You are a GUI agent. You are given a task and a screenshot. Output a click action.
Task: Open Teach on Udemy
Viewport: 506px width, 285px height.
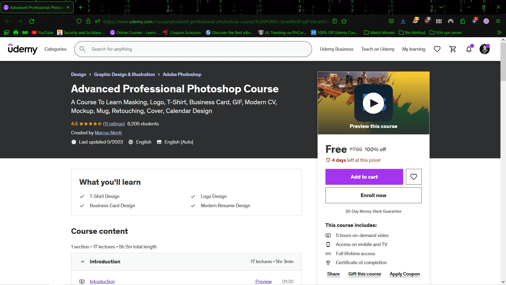378,49
